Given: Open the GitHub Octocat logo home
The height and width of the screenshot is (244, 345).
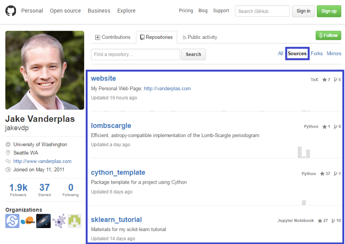Looking at the screenshot, I should coord(10,11).
